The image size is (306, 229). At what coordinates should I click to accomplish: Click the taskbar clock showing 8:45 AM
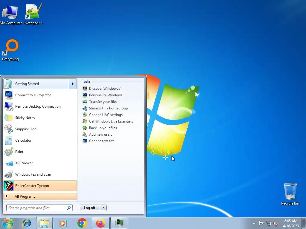click(x=291, y=223)
